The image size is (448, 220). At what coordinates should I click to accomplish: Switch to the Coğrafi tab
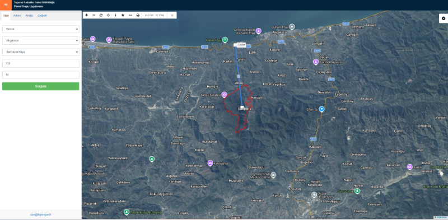(43, 16)
